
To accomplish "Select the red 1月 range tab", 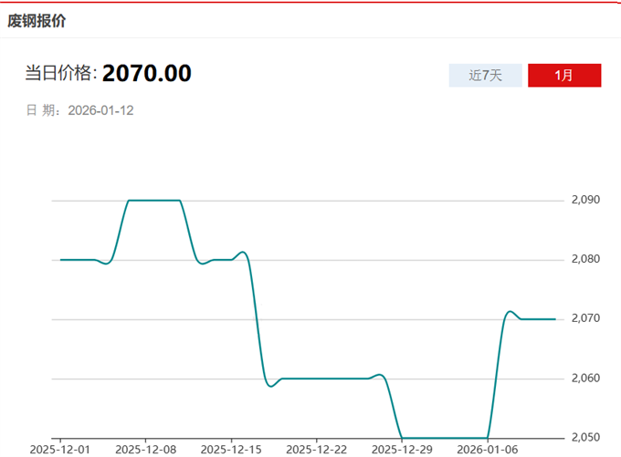I will [563, 75].
